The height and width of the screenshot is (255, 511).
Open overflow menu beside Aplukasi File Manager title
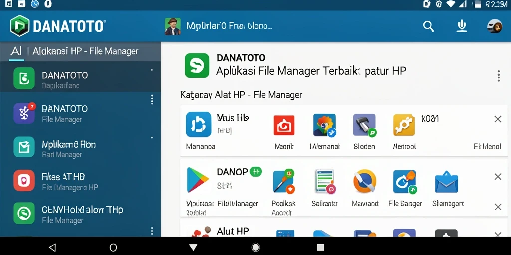click(498, 76)
